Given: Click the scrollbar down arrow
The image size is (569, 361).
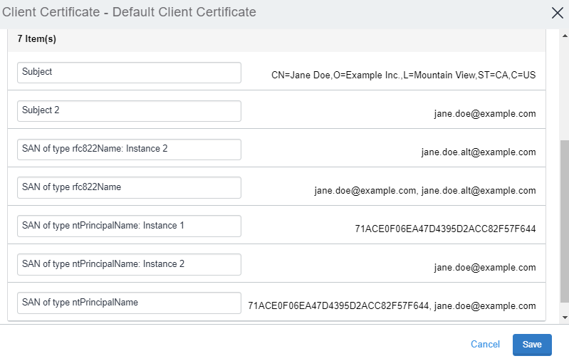Looking at the screenshot, I should point(565,318).
